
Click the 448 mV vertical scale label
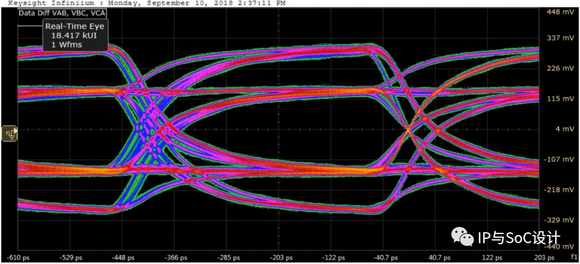tap(559, 11)
